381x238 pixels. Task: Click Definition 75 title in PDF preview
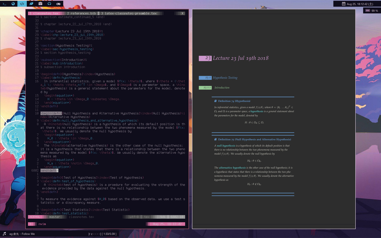coord(254,139)
